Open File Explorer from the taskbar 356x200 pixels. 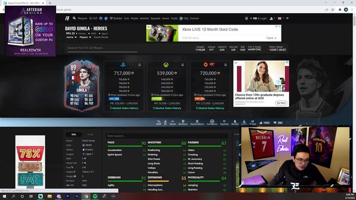tap(50, 196)
